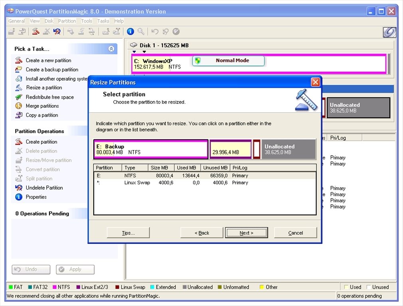Click the Undelete partition icon in the toolbar
The image size is (403, 306).
coord(57,32)
